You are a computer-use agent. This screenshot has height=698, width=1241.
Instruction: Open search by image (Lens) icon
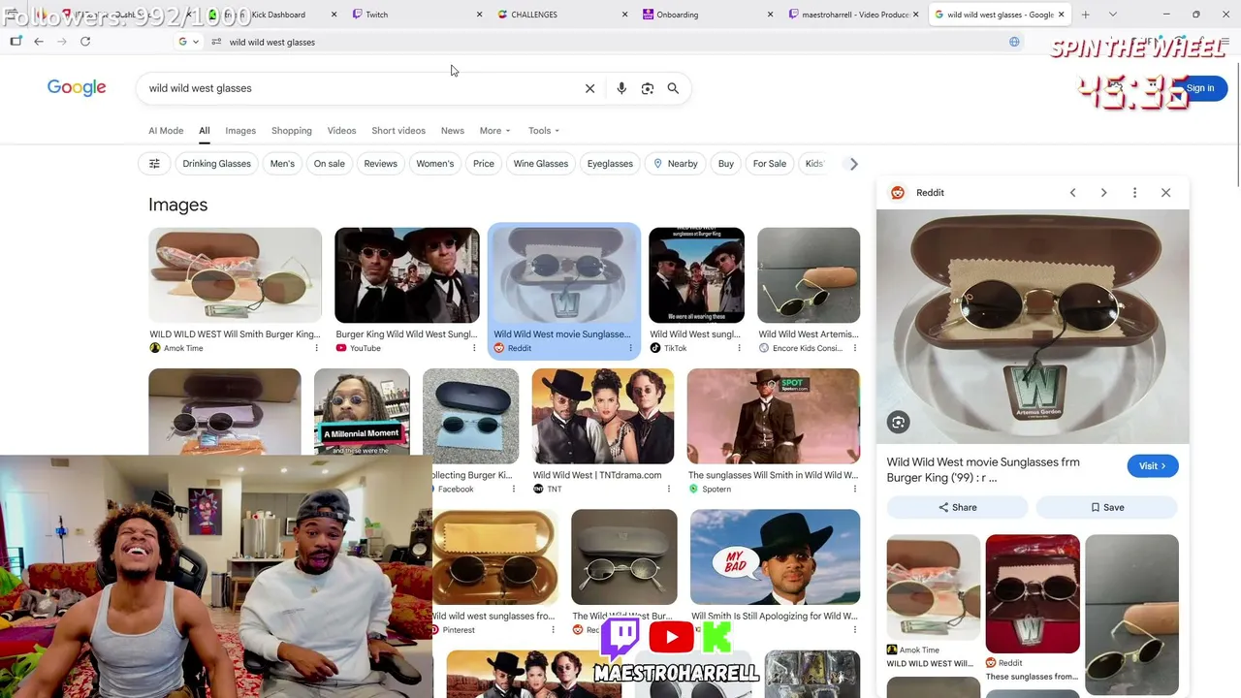tap(648, 88)
